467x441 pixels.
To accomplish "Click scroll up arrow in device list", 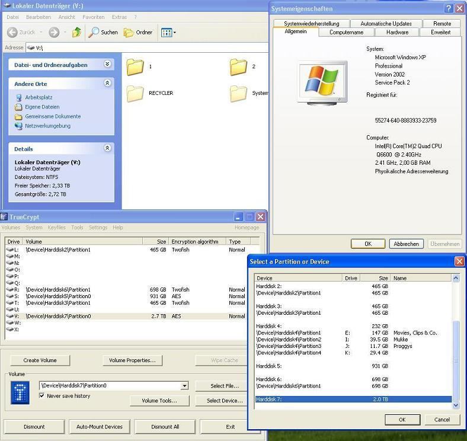I will pos(456,278).
